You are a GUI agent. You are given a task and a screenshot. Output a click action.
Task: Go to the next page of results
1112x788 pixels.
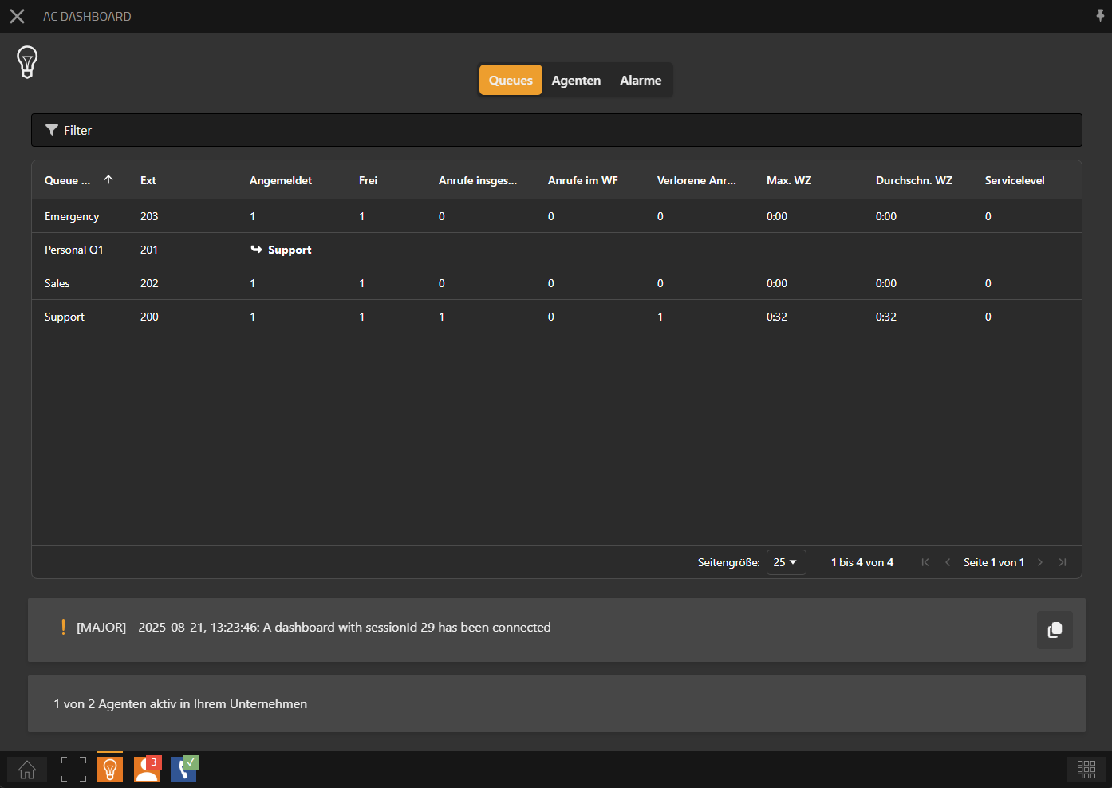[1039, 562]
